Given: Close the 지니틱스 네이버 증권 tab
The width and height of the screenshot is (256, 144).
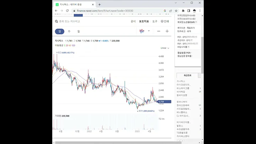Looking at the screenshot, I should coord(93,5).
